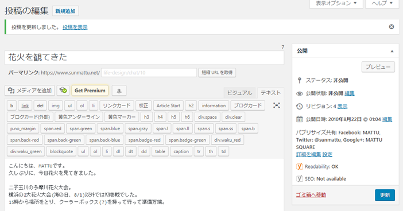Click the post title field 花火を観てきた
Viewport: 403px width, 211px height.
[144, 57]
